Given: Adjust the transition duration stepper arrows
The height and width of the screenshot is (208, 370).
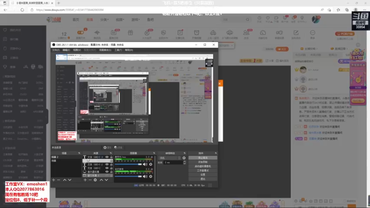Looking at the screenshot, I should pos(185,163).
